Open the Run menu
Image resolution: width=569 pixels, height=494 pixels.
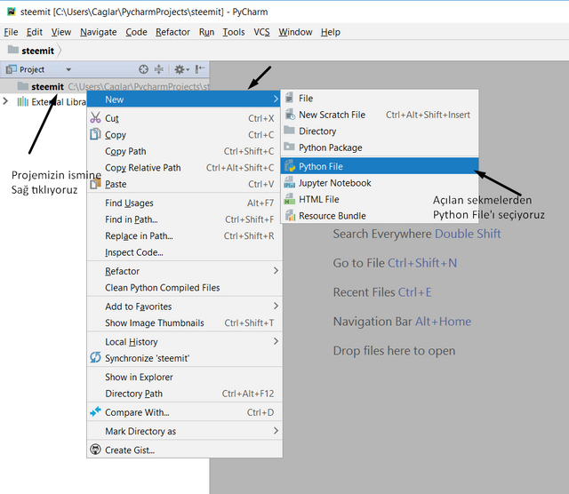tap(206, 32)
